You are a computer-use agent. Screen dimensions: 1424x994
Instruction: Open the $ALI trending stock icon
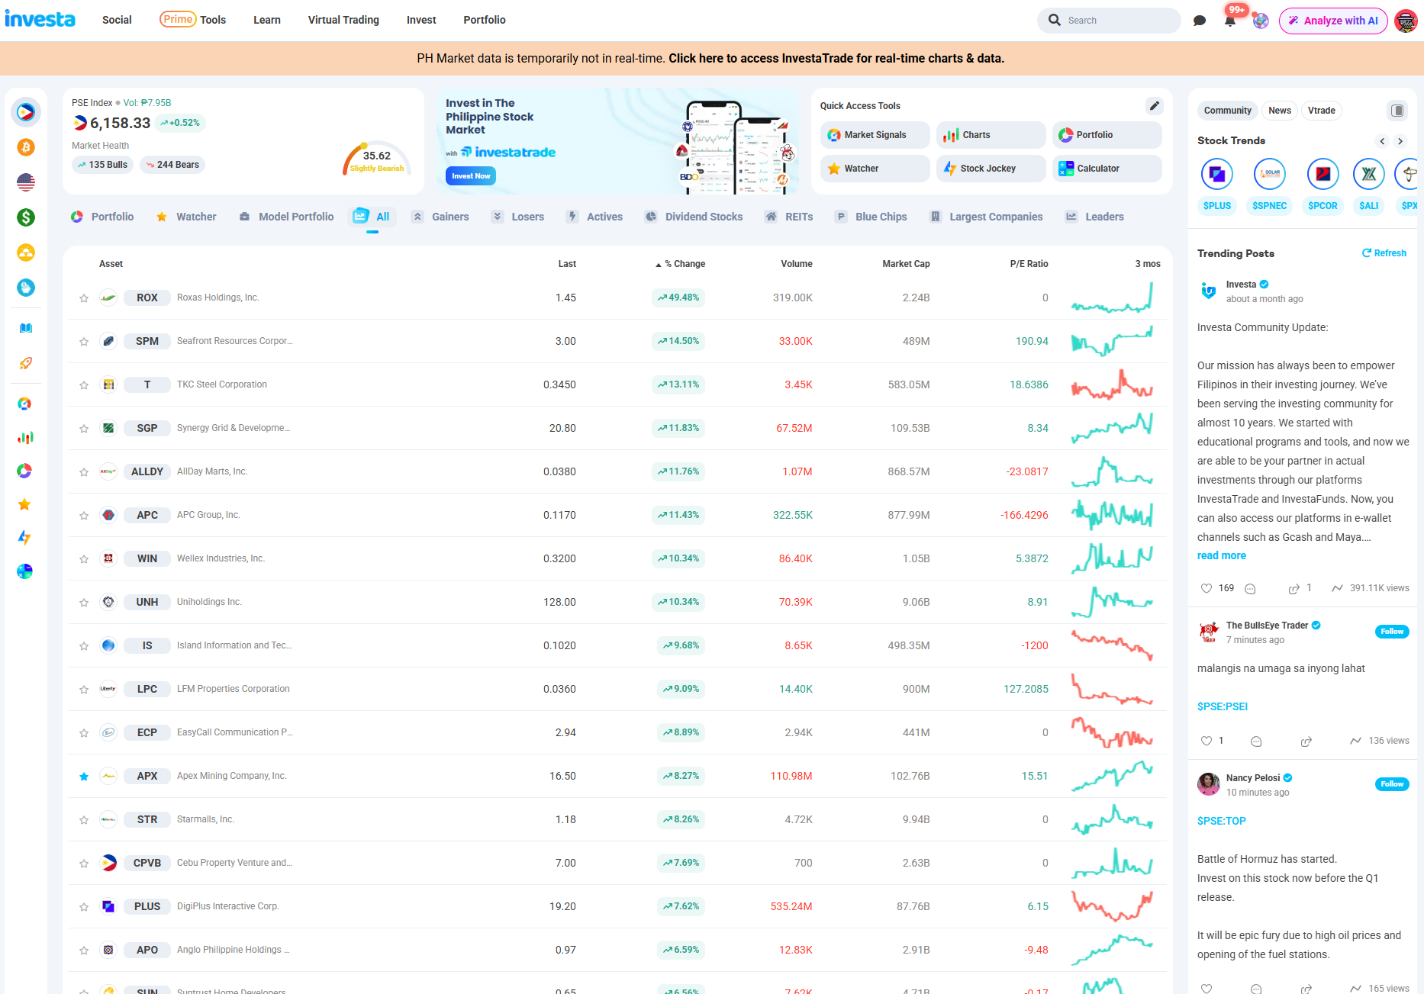coord(1369,175)
